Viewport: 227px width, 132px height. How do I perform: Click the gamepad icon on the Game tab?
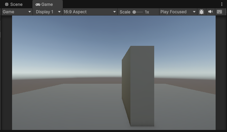(x=38, y=4)
